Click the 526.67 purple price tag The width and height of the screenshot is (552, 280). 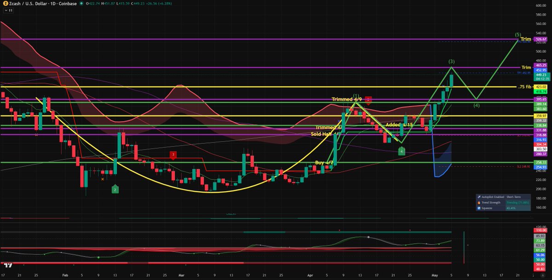click(540, 40)
